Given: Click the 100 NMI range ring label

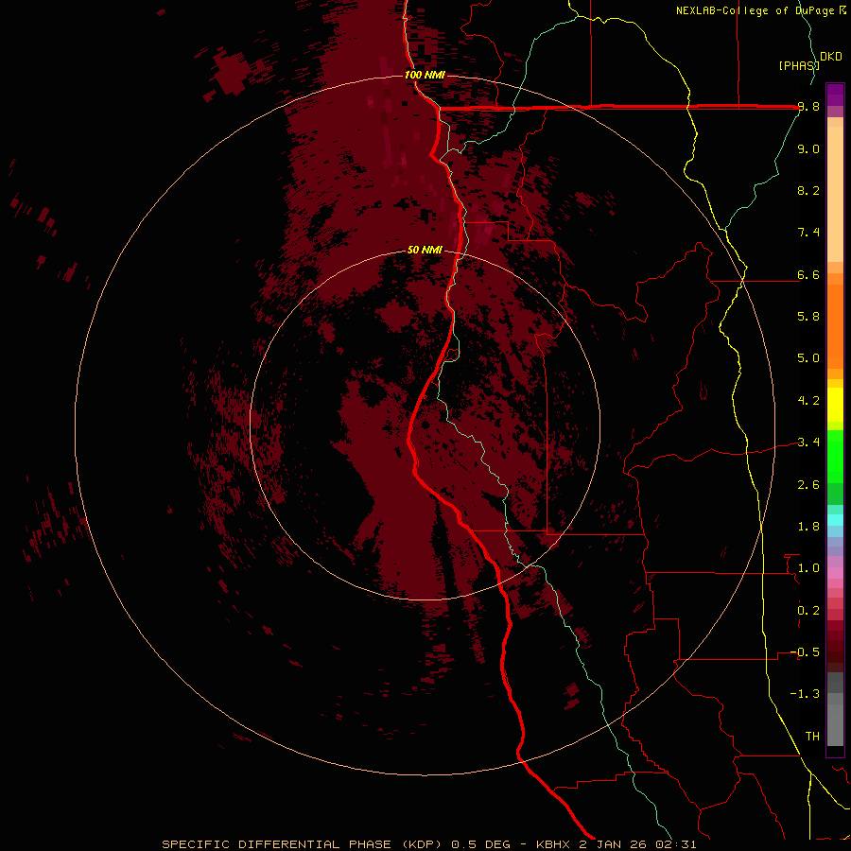Looking at the screenshot, I should [x=425, y=75].
